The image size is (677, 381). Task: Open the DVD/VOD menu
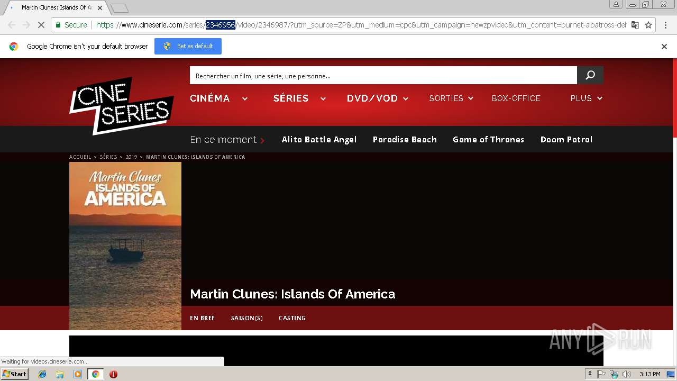[372, 98]
